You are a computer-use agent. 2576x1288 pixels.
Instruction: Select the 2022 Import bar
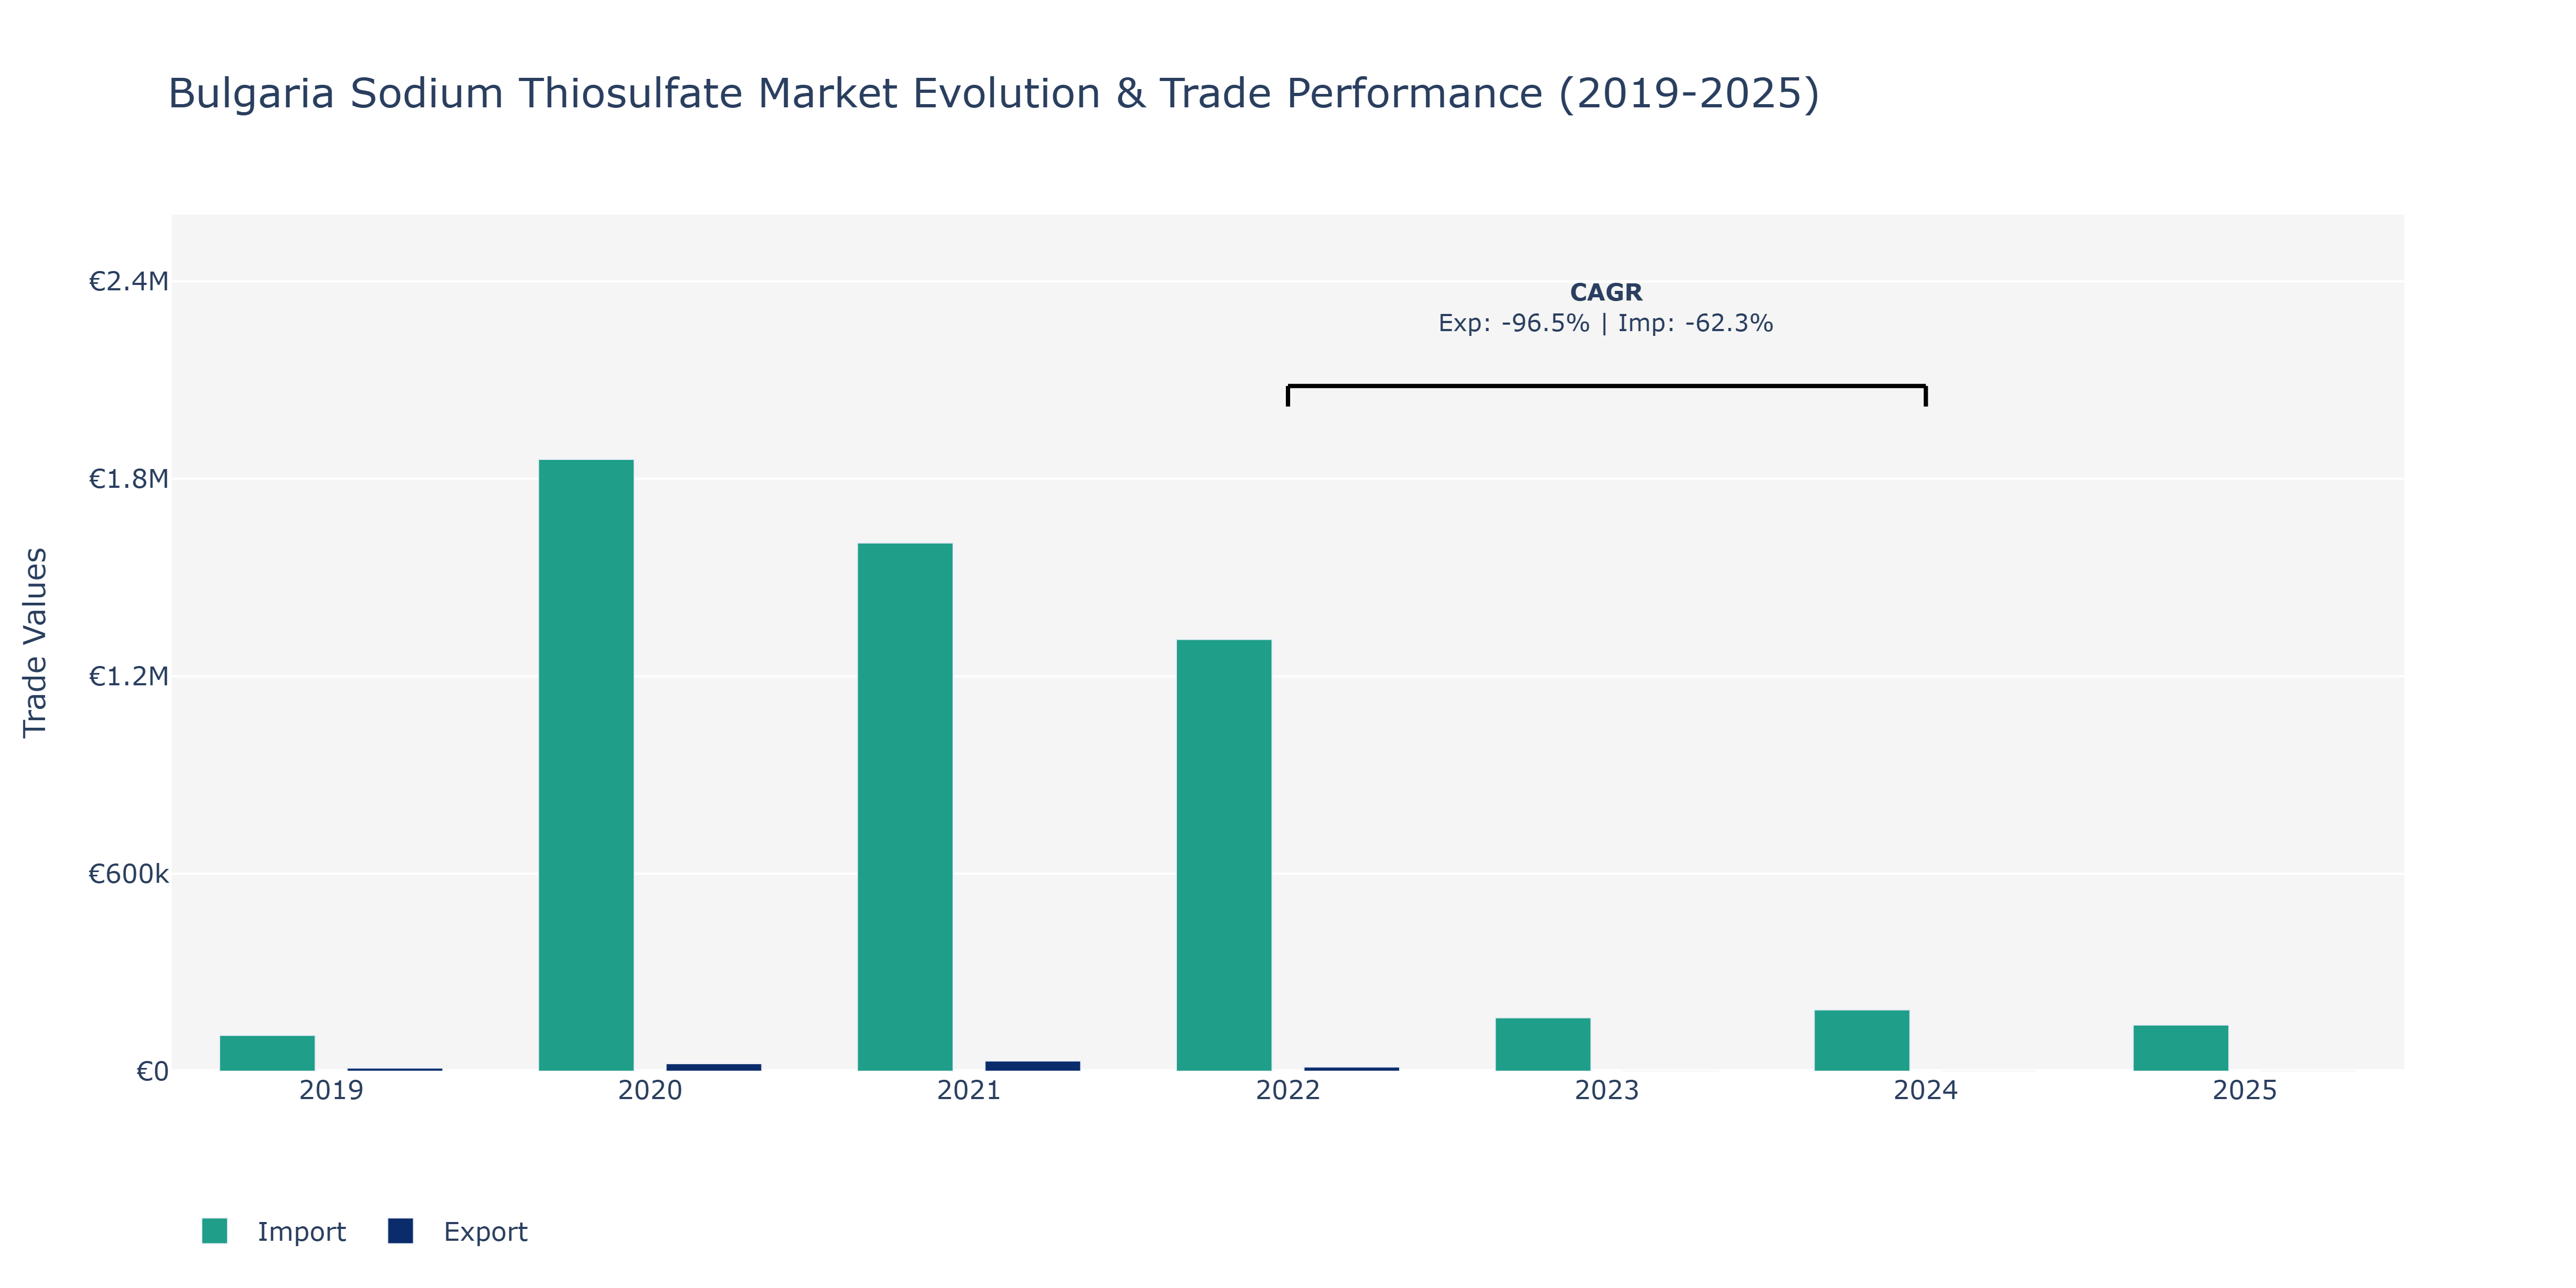coord(1224,855)
